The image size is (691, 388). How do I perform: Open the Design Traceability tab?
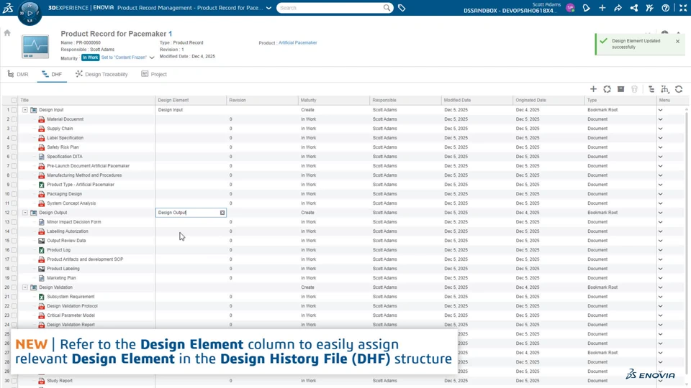pos(101,74)
